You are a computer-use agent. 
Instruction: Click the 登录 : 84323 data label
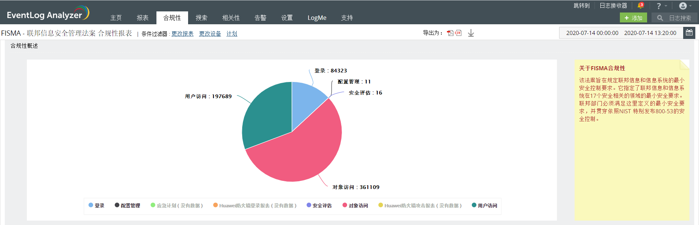click(331, 71)
